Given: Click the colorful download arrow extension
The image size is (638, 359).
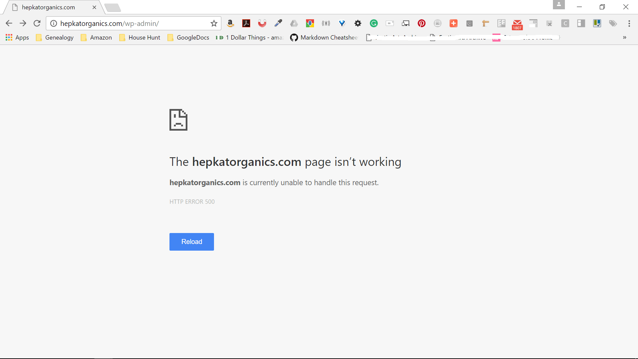Looking at the screenshot, I should 310,23.
